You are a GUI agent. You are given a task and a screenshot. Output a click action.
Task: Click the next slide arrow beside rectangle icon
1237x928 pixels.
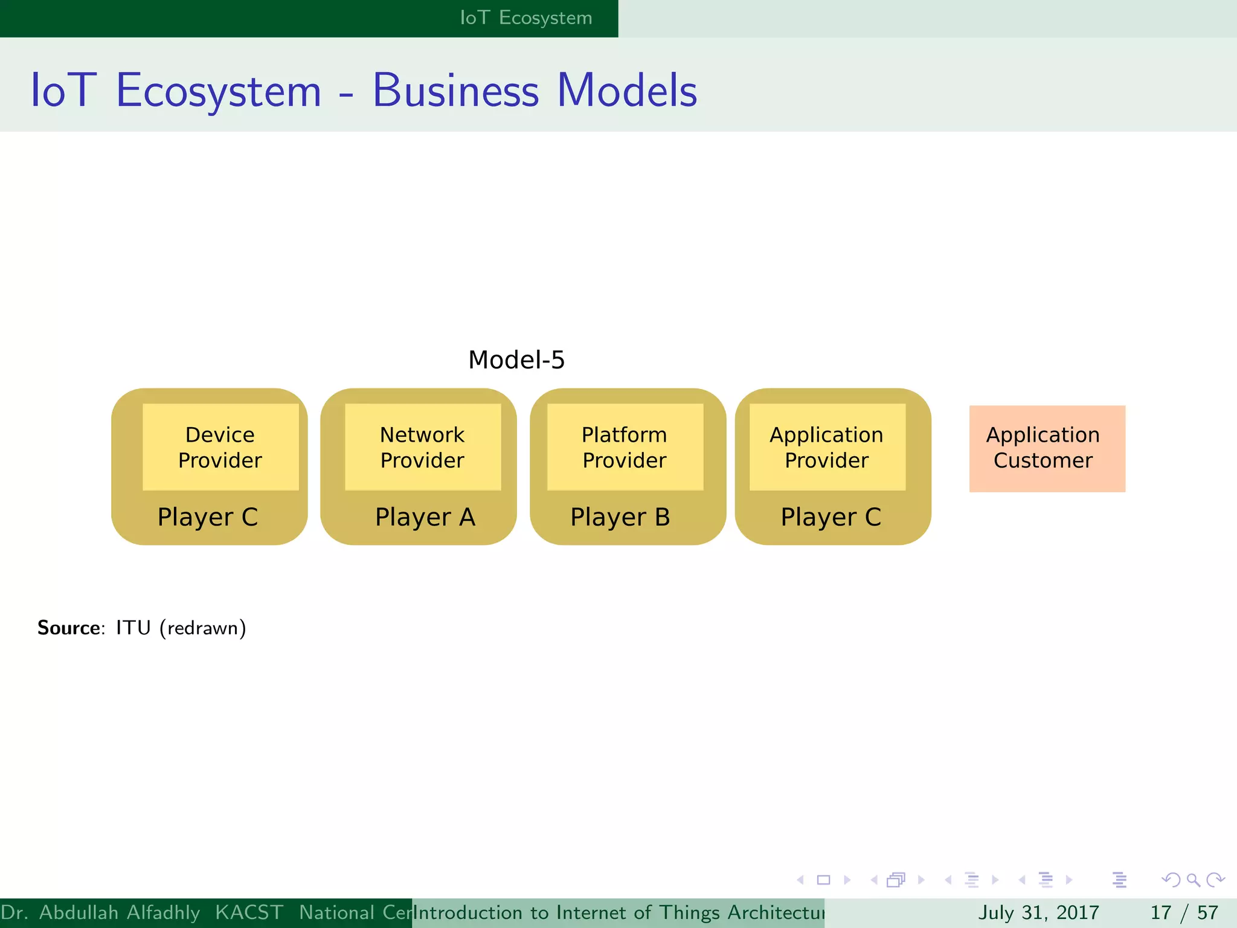tap(847, 880)
